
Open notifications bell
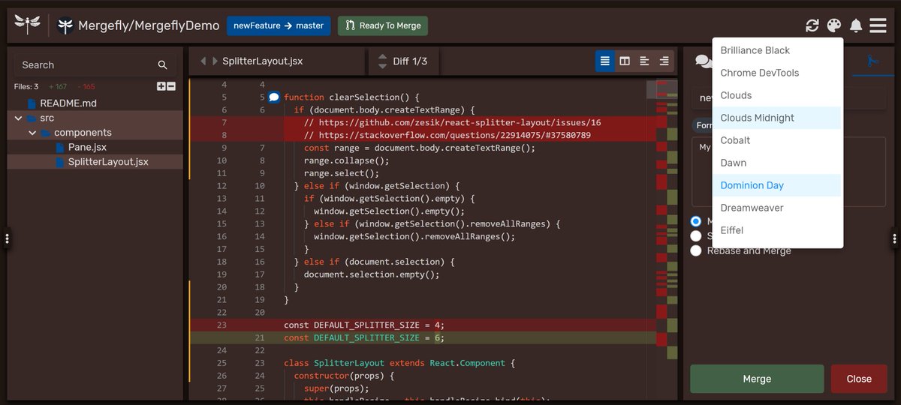[856, 25]
